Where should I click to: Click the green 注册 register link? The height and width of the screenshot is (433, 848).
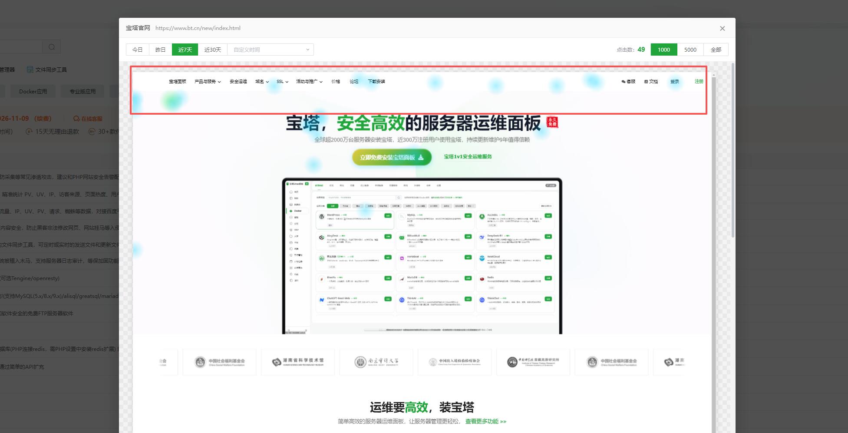pyautogui.click(x=699, y=81)
